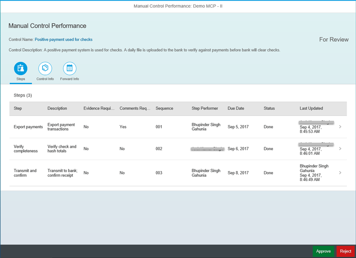Expand the Transmit and confirm row chevron
This screenshot has width=356, height=258.
[x=340, y=172]
